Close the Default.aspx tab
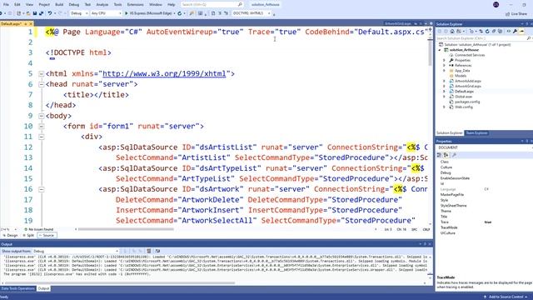The width and height of the screenshot is (533, 300). (x=31, y=24)
